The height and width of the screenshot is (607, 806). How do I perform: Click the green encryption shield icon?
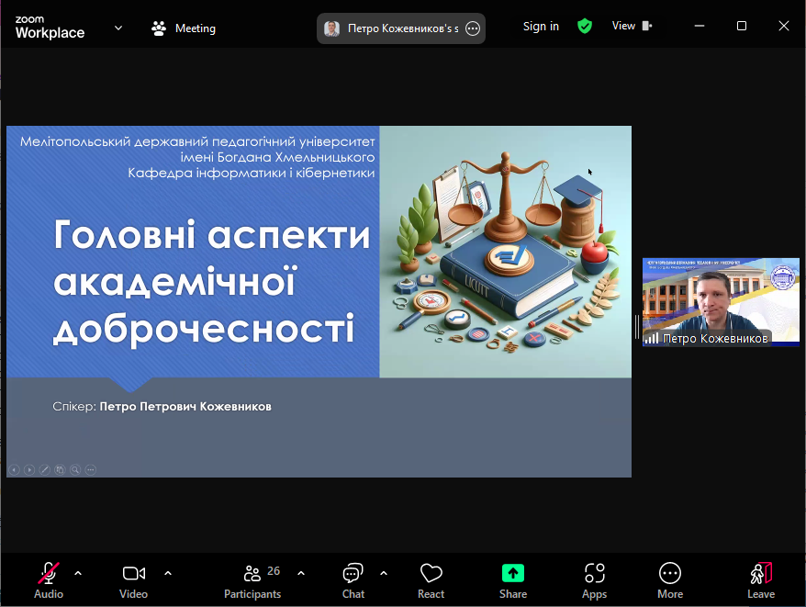tap(585, 26)
